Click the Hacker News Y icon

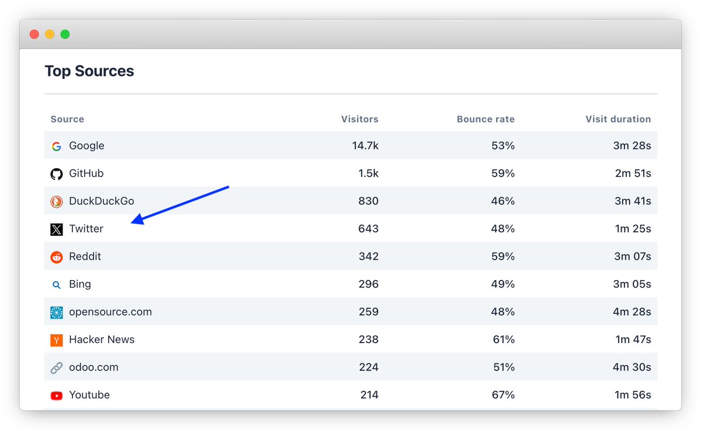click(56, 340)
